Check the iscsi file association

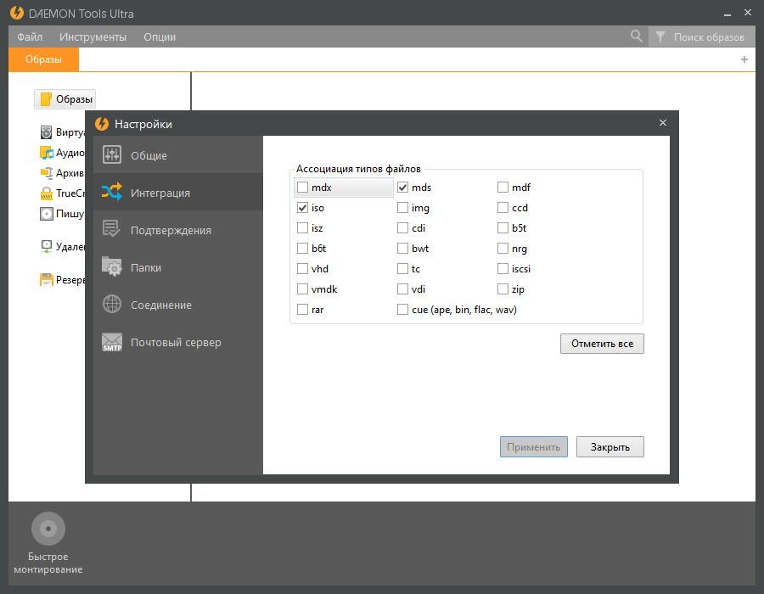503,269
